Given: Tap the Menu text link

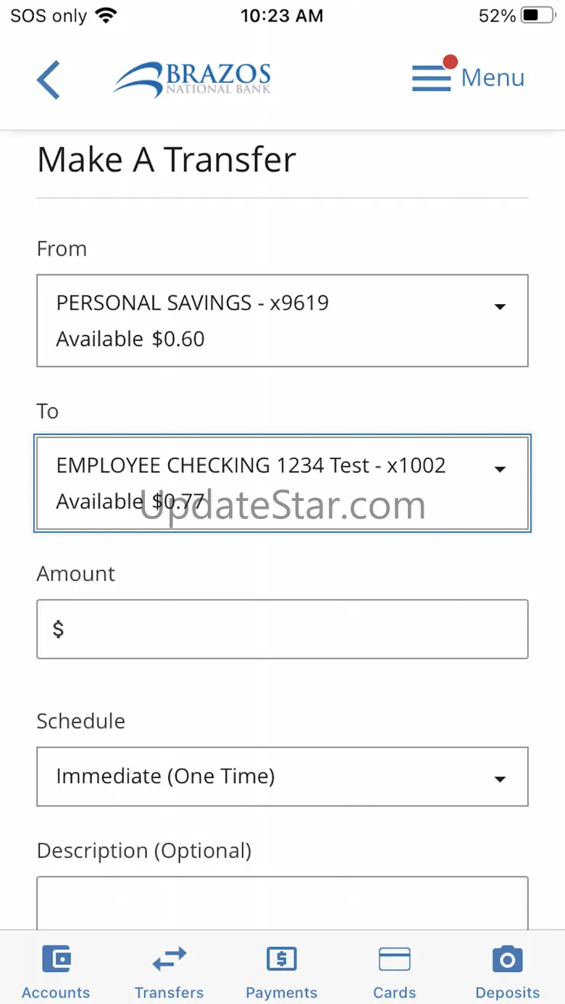Looking at the screenshot, I should click(x=493, y=77).
